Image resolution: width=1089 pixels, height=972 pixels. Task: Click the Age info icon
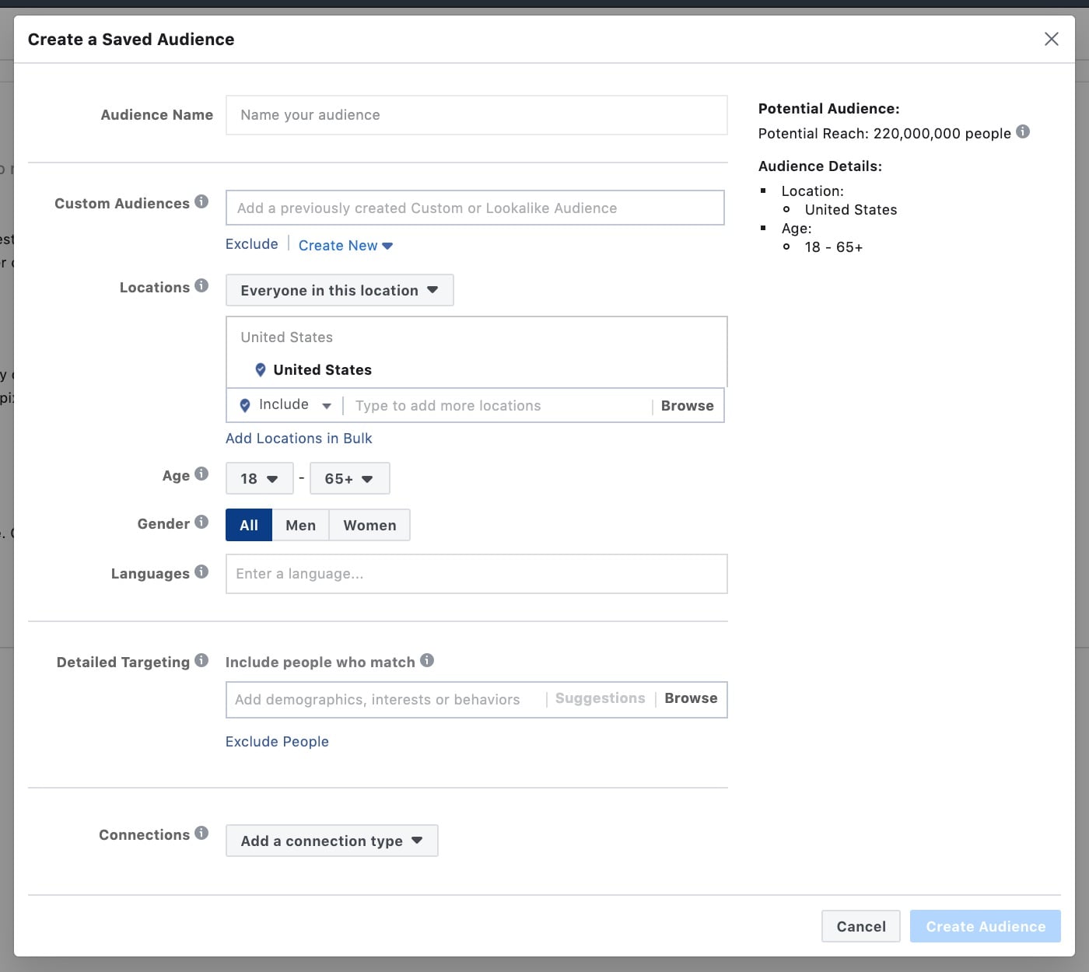(201, 474)
